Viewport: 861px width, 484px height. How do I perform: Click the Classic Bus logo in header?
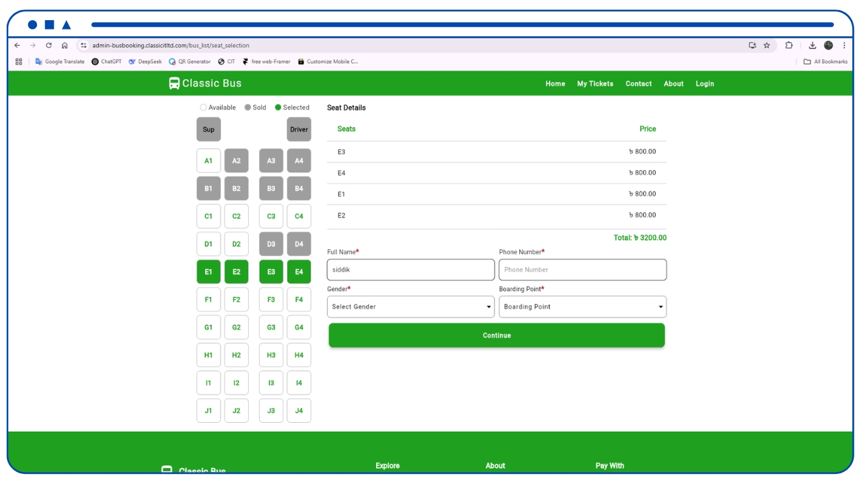(x=205, y=83)
